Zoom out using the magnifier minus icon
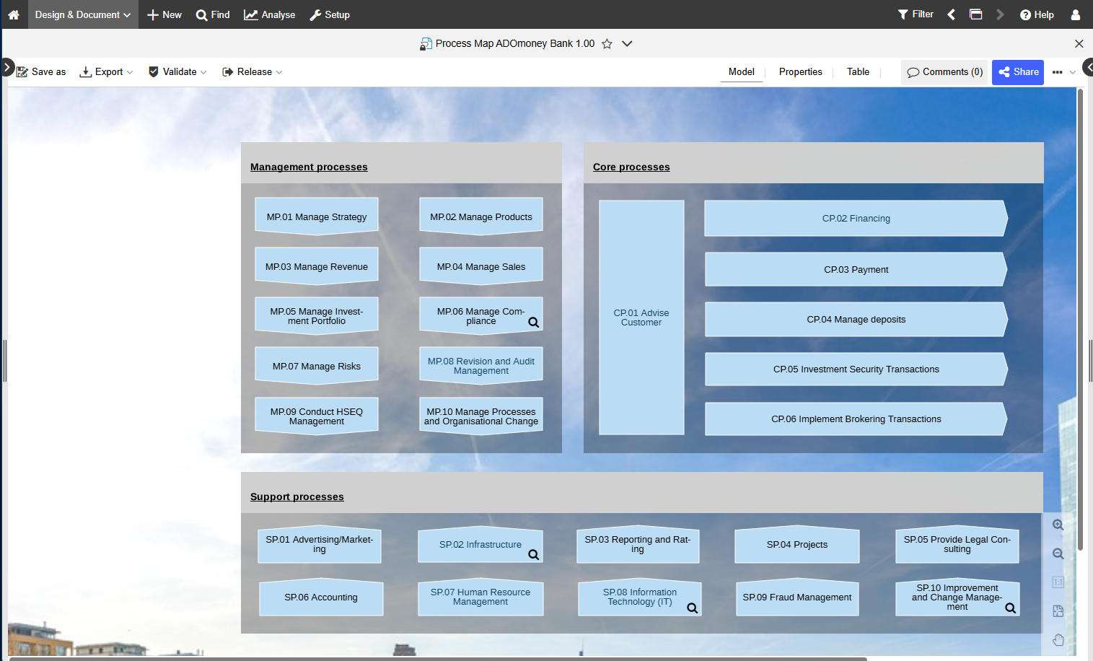1093x661 pixels. pos(1058,554)
